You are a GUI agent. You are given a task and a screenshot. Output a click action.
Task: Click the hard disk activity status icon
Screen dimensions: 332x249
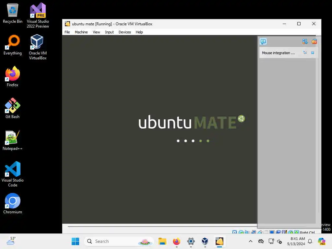[235, 232]
